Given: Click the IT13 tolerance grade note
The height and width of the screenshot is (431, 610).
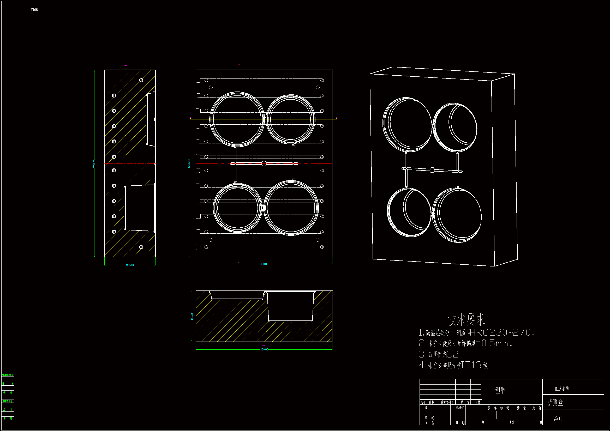Looking at the screenshot, I should point(454,365).
